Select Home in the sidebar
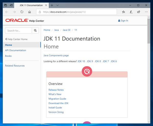The image size is (153, 126). coord(22,45)
